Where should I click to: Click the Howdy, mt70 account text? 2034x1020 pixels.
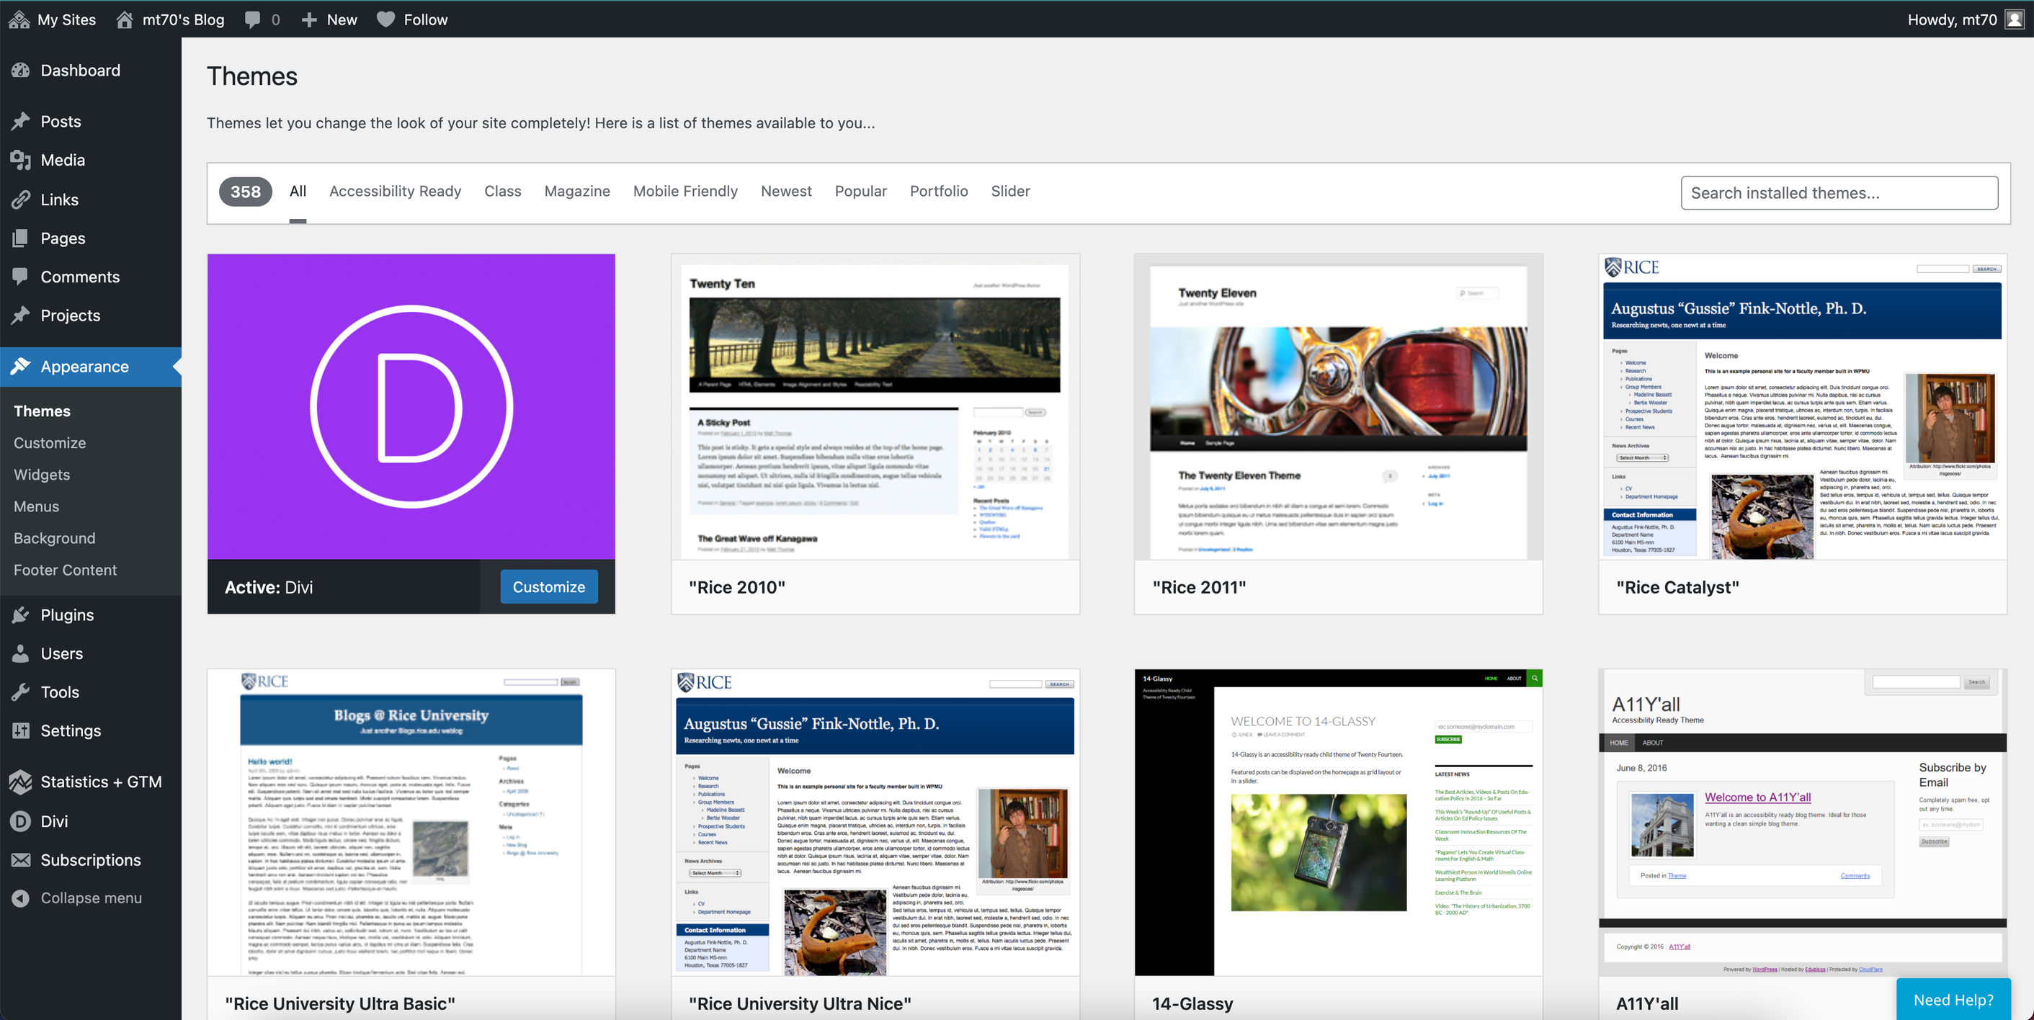tap(1952, 19)
